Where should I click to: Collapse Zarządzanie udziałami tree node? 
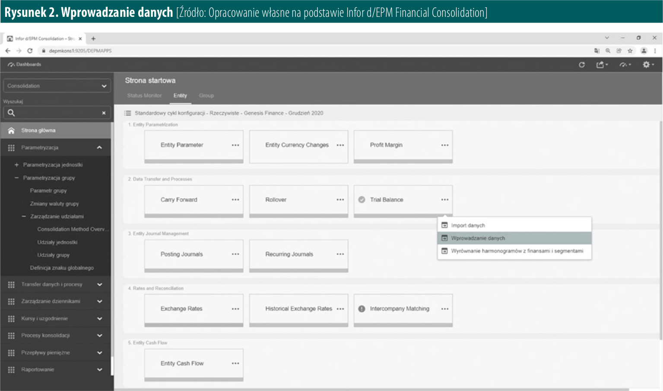pyautogui.click(x=24, y=217)
